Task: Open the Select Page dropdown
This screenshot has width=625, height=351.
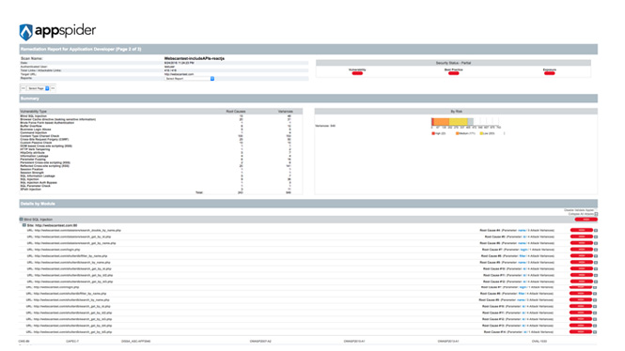Action: 39,88
